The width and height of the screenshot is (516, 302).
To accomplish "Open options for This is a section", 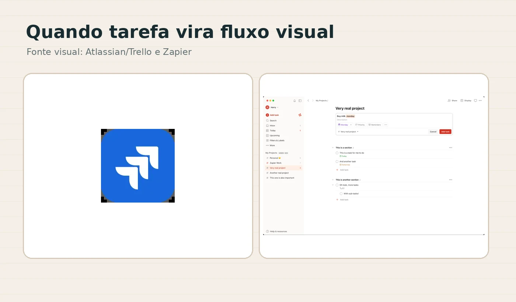I will tap(450, 148).
